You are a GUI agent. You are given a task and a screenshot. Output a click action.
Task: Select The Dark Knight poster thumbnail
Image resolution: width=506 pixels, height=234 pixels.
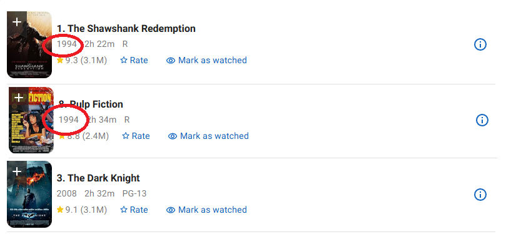[29, 195]
